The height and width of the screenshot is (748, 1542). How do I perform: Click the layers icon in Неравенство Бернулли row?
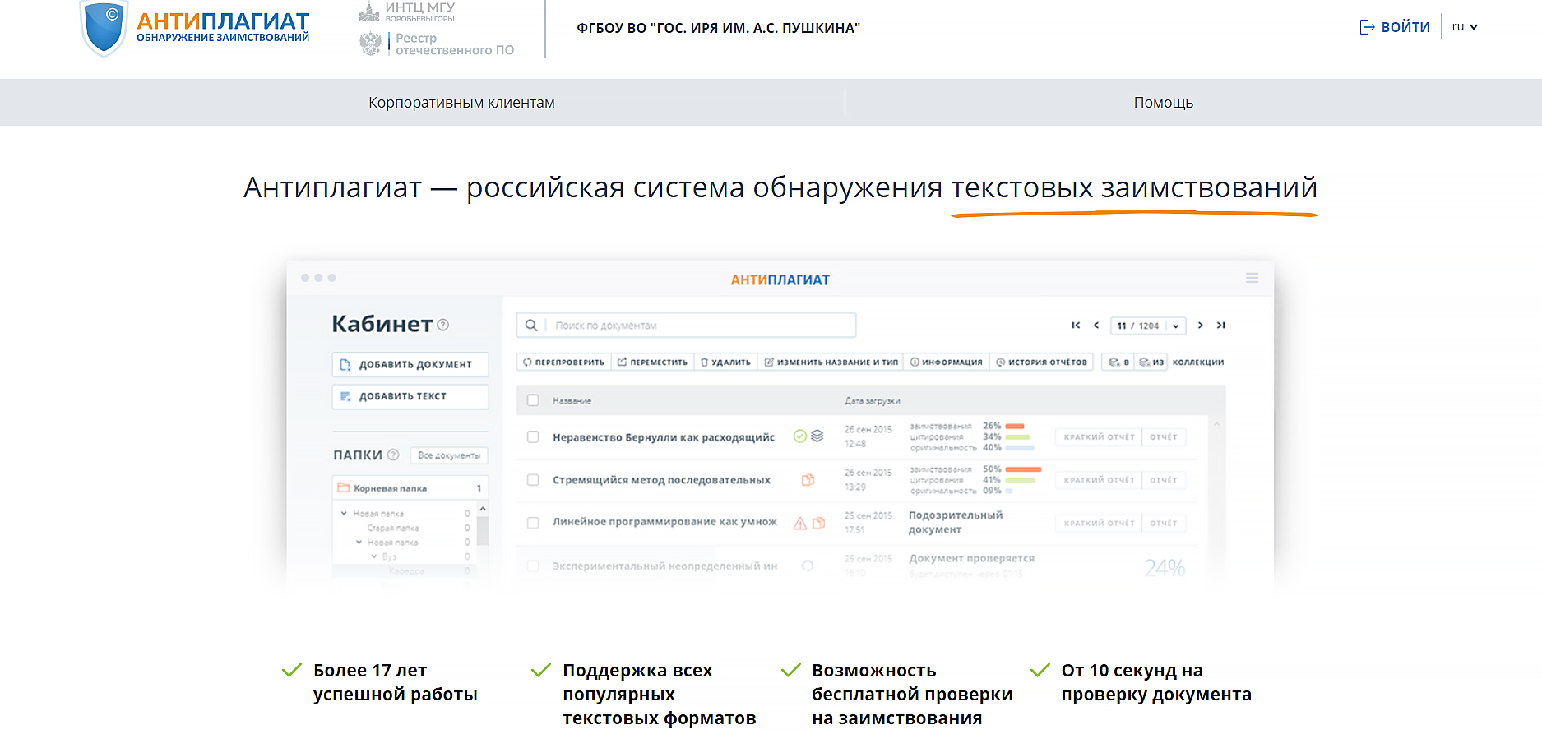(x=817, y=436)
